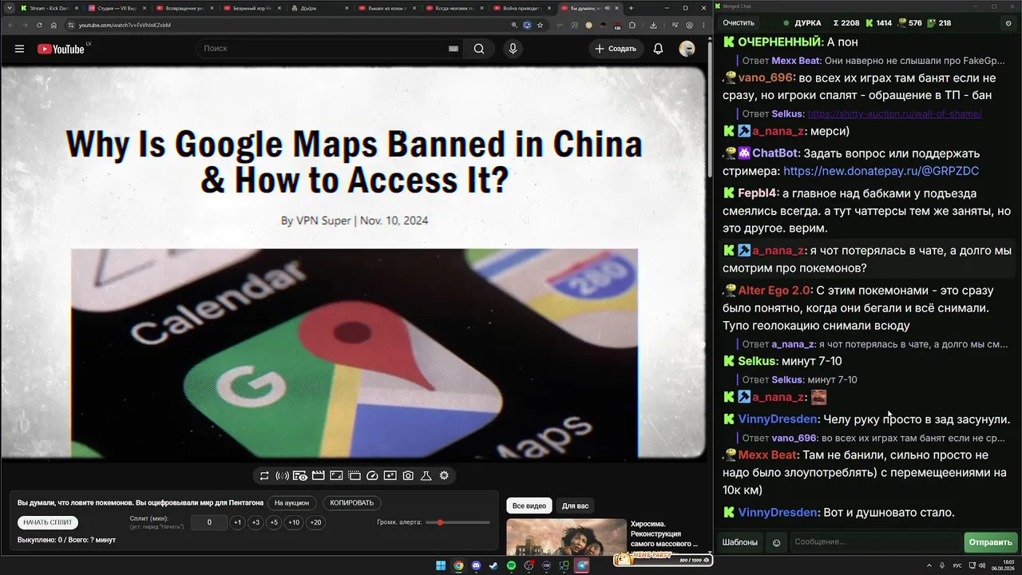Open the Windows Start menu

coord(441,566)
